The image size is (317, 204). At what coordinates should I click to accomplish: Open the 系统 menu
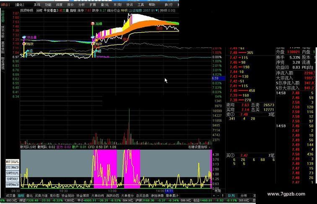(x=37, y=5)
